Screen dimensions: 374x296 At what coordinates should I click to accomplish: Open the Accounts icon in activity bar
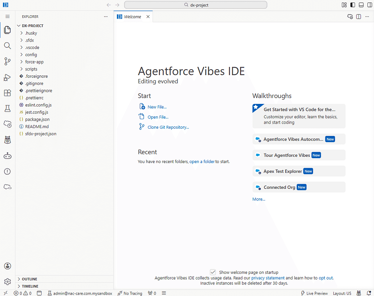pos(7,266)
